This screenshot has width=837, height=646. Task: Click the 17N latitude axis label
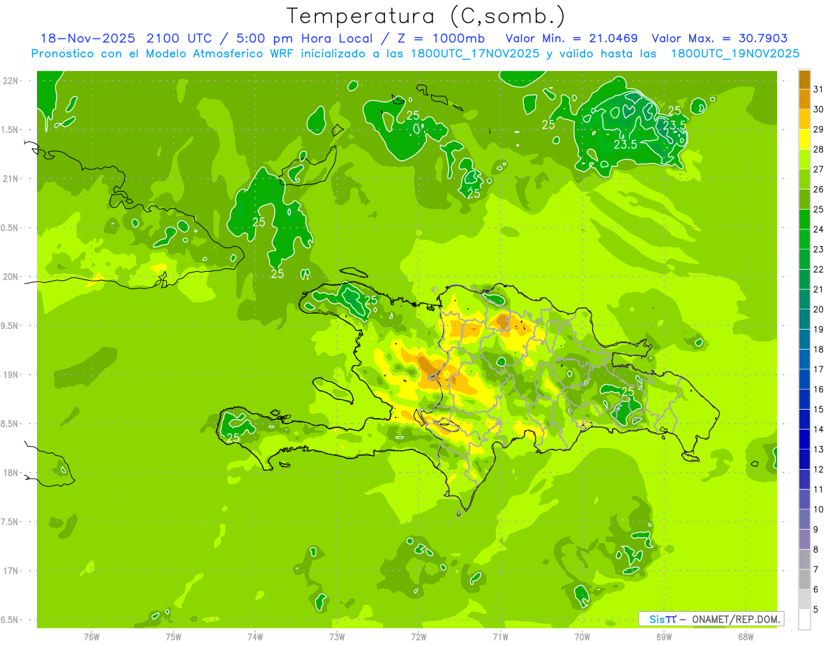(x=11, y=571)
